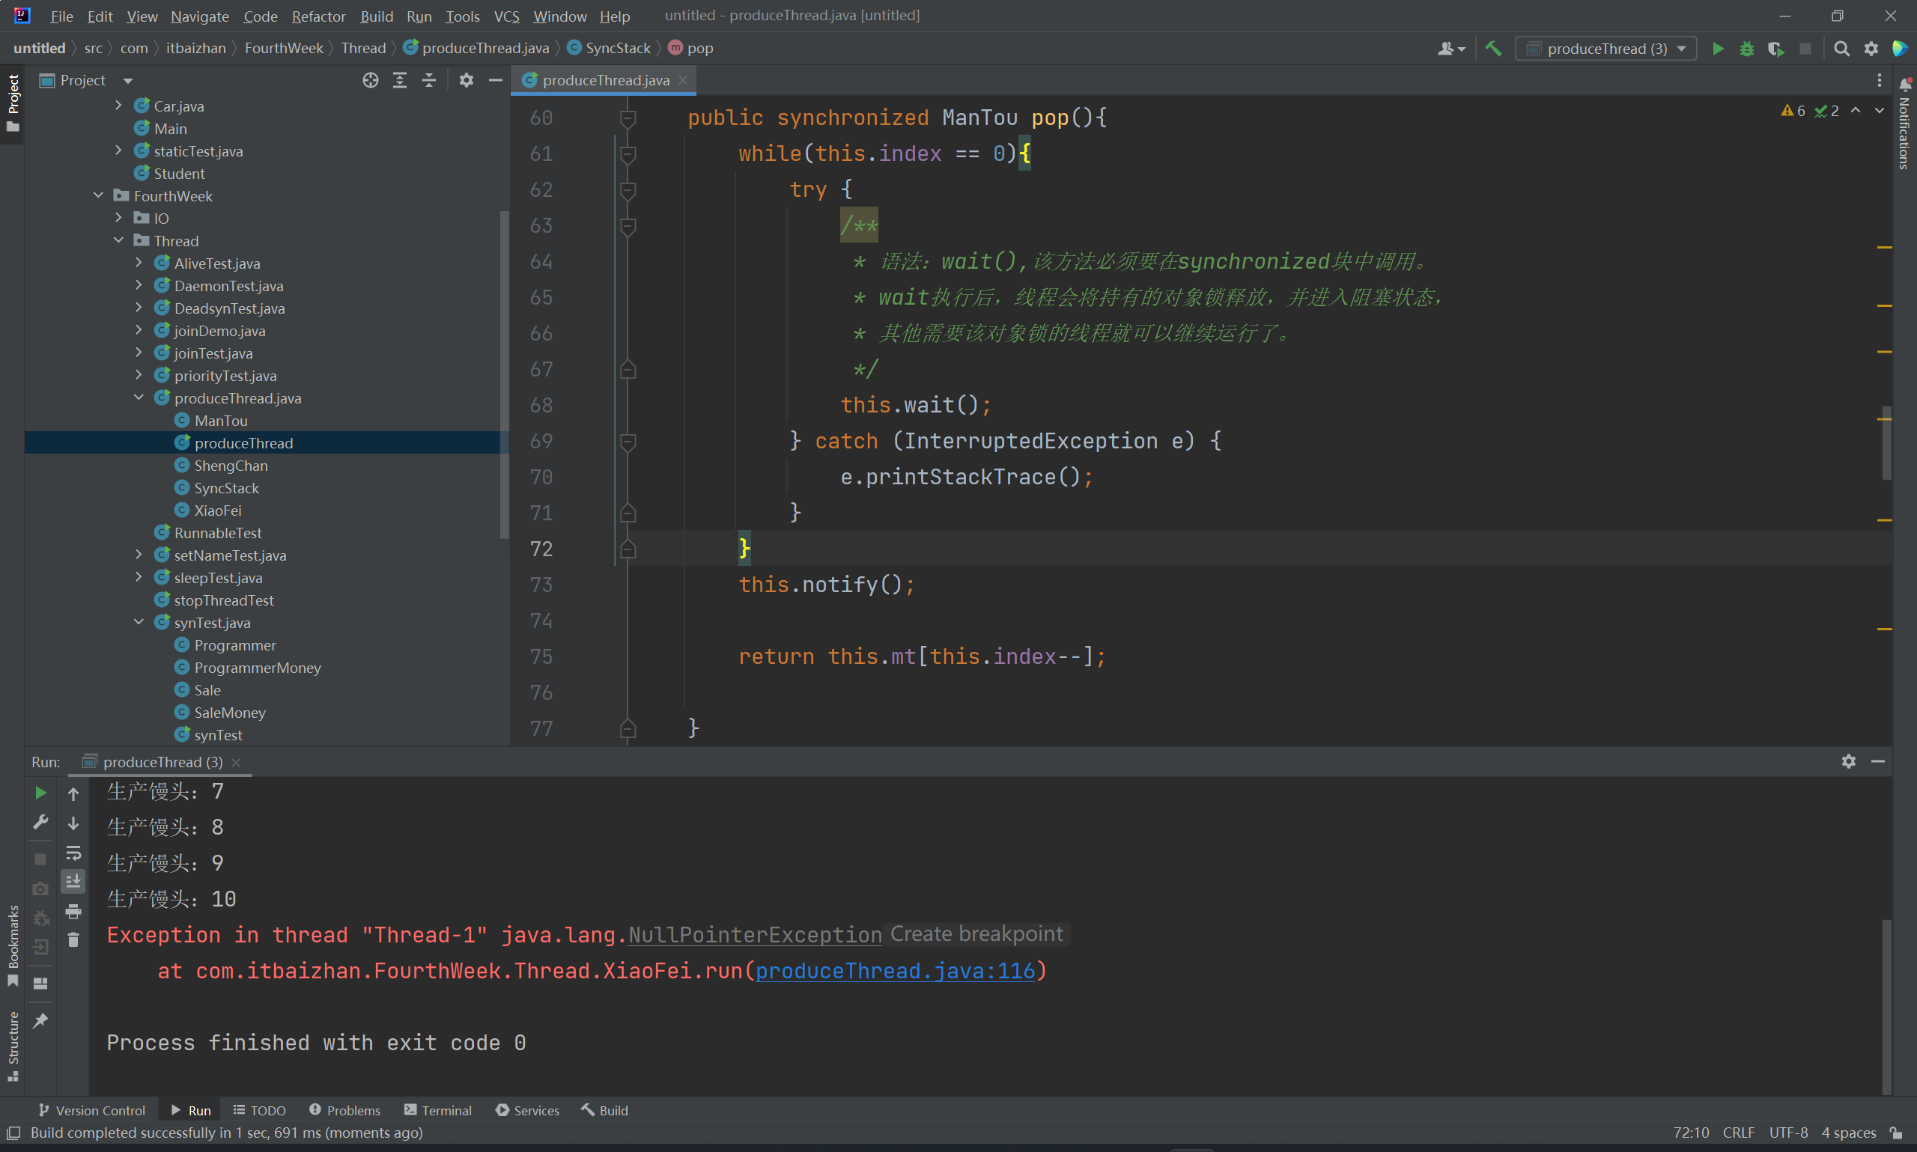Screen dimensions: 1917x1152
Task: Open IDE settings gear in top toolbar
Action: 1871,49
